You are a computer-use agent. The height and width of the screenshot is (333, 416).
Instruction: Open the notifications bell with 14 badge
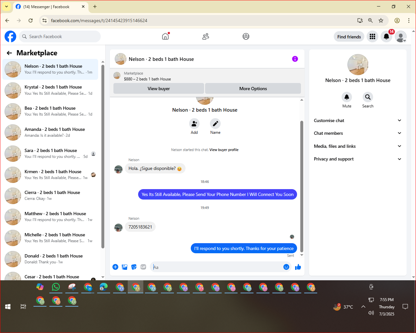[386, 36]
